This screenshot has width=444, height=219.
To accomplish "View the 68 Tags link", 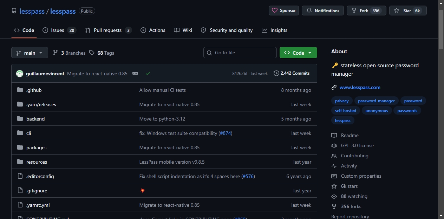I will click(x=102, y=53).
